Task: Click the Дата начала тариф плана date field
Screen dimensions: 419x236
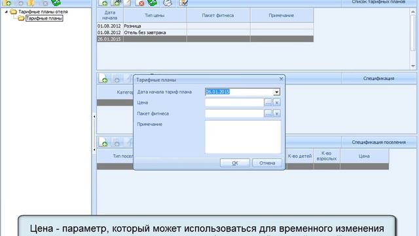Action: click(240, 92)
